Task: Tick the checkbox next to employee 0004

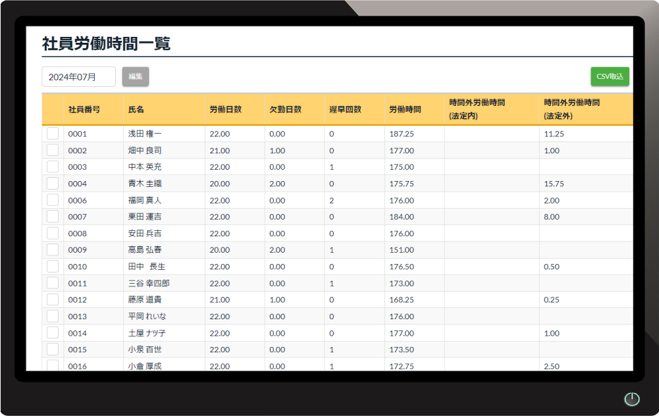Action: coord(53,184)
